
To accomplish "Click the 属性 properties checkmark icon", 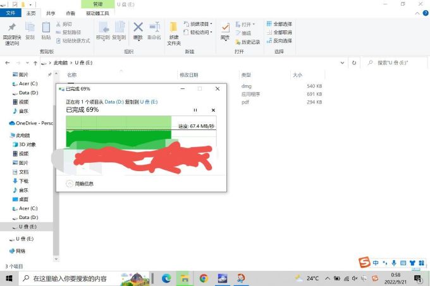I will click(x=225, y=28).
